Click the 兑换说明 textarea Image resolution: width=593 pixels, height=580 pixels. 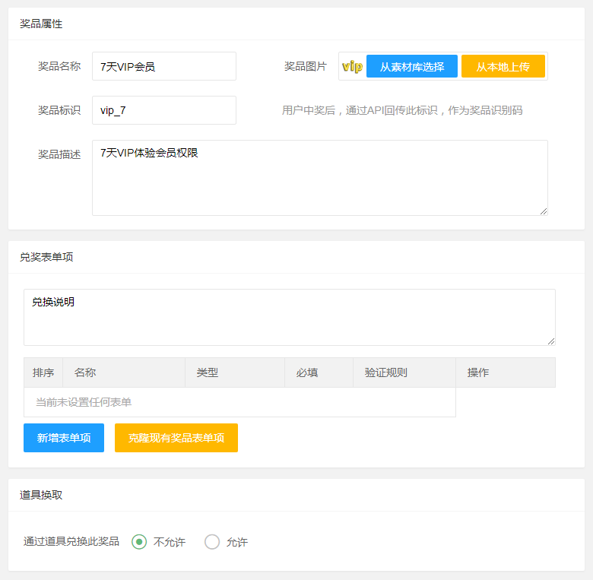290,317
